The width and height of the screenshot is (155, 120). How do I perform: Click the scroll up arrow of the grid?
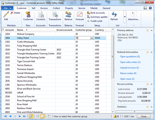(113, 30)
